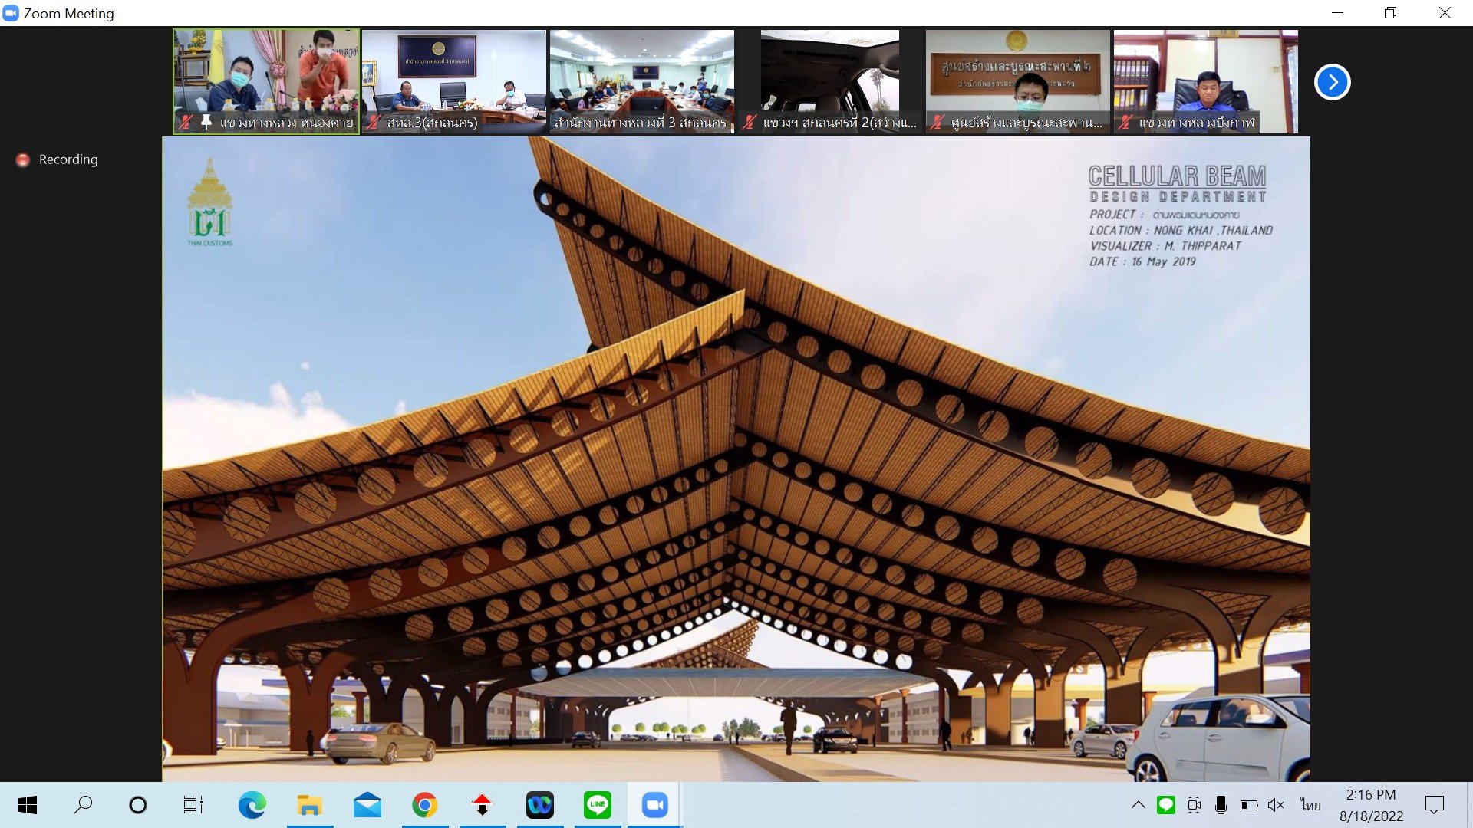Viewport: 1473px width, 828px height.
Task: Select the แขวงทางหลวงบึงกาฬ participant video
Action: pos(1205,80)
